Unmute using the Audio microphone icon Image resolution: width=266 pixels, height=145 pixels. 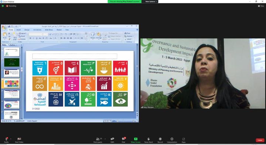[x=6, y=139]
